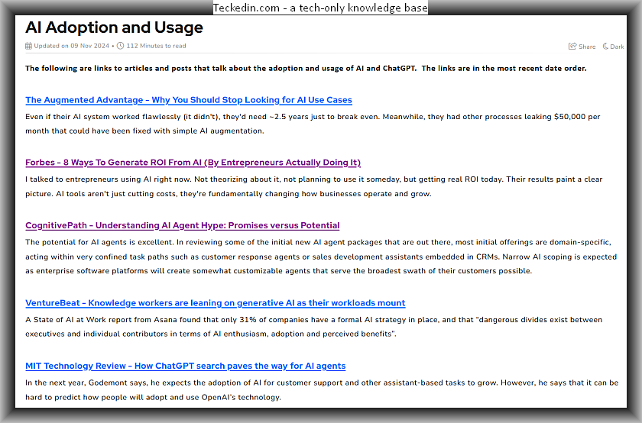Click the paragraph starting 'I talked to entrepreneurs'

click(314, 186)
